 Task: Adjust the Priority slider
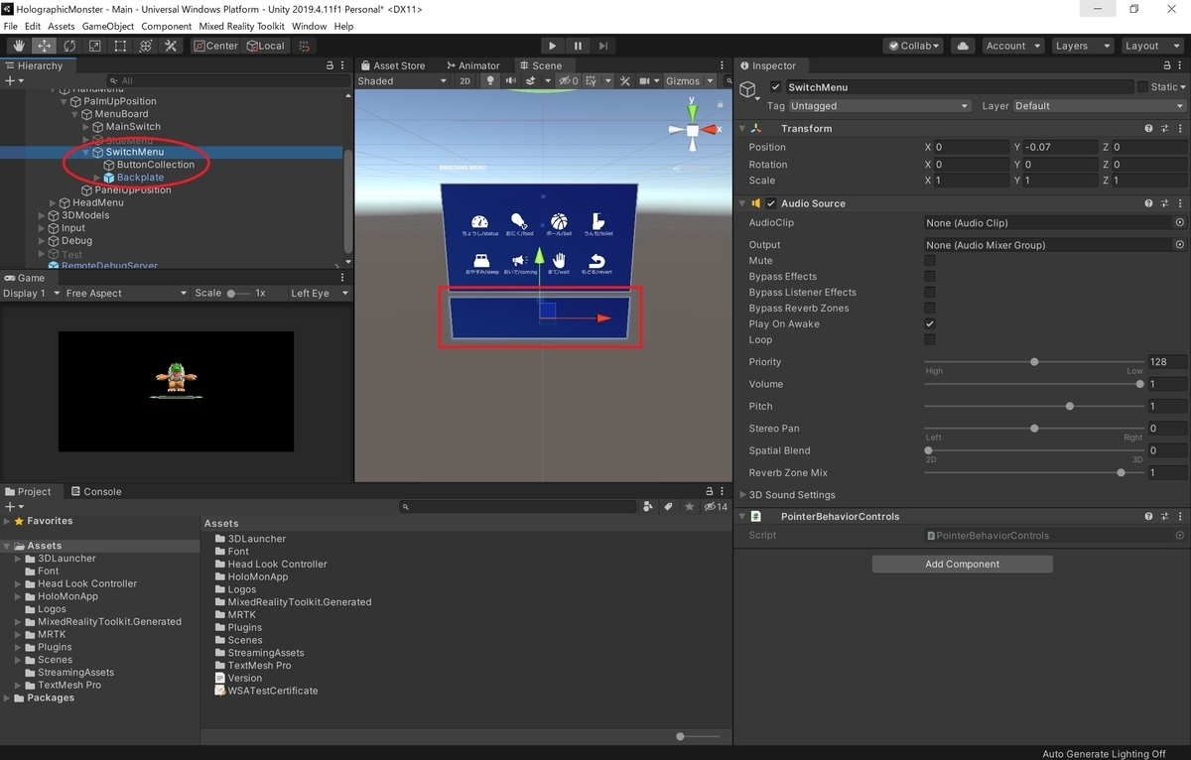point(1033,362)
